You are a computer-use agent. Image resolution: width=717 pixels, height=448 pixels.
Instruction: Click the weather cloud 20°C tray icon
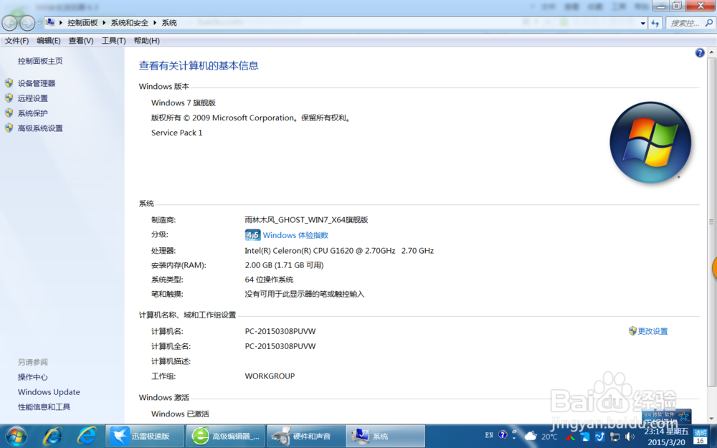click(541, 436)
